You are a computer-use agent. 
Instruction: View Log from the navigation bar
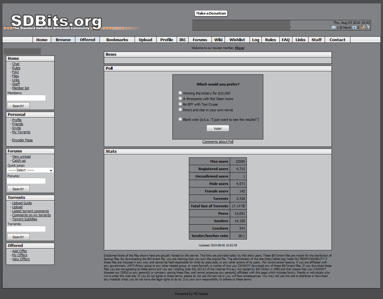coord(256,40)
